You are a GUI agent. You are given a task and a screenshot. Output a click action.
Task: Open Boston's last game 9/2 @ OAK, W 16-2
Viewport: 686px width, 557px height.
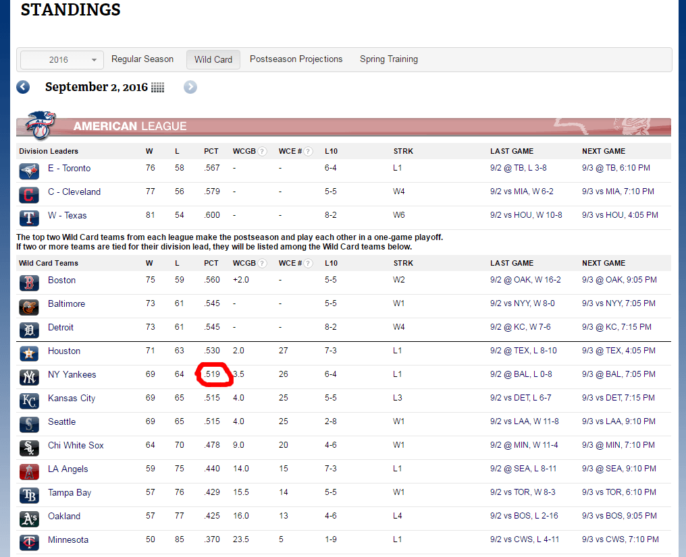[525, 280]
